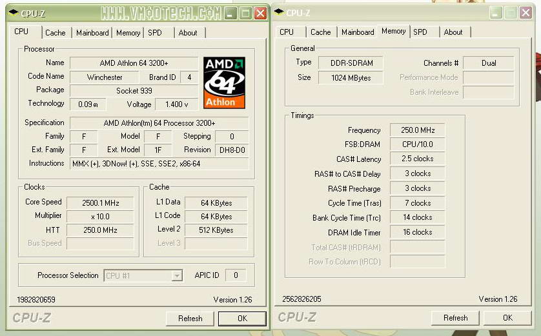Click the memory Frequency value 250.0 MHz

(418, 130)
